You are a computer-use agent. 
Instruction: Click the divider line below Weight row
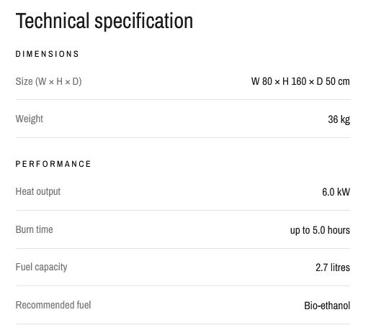(183, 137)
